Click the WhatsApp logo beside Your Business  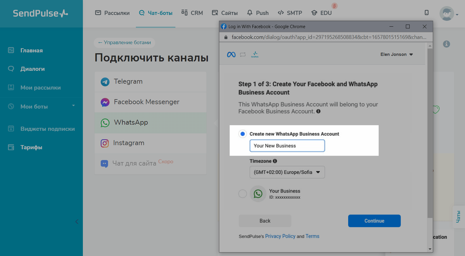tap(258, 194)
